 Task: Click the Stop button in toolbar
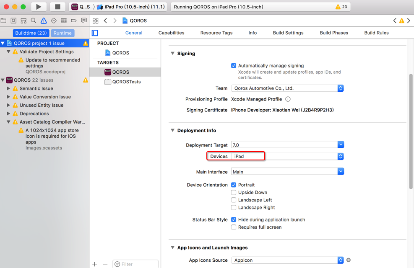[x=57, y=7]
